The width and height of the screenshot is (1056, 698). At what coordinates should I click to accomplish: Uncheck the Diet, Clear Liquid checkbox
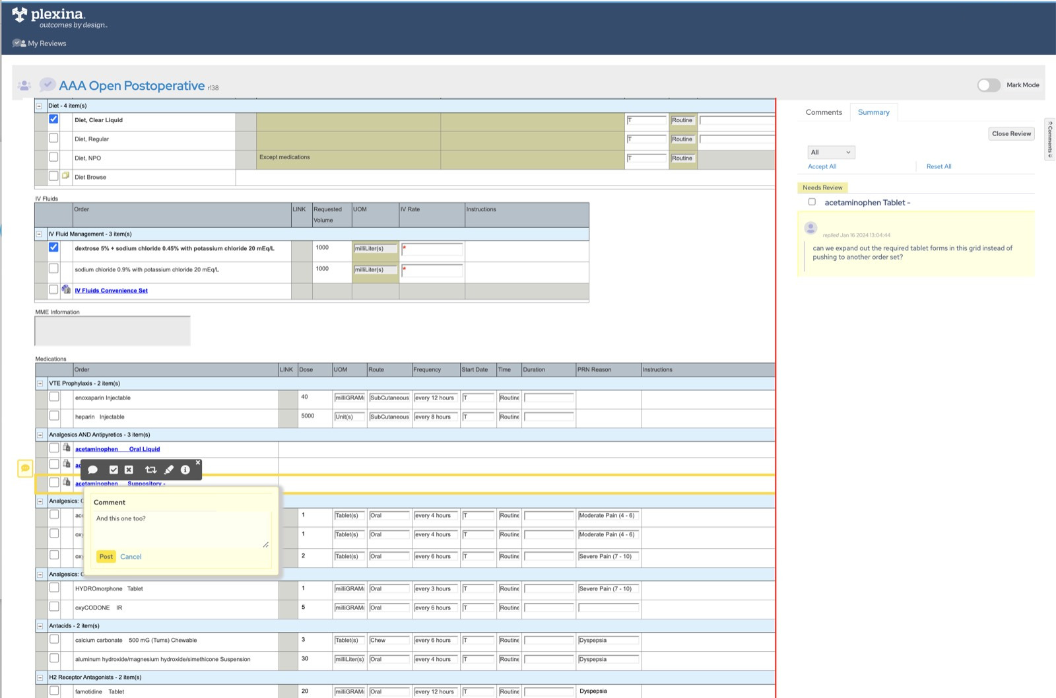pyautogui.click(x=53, y=120)
